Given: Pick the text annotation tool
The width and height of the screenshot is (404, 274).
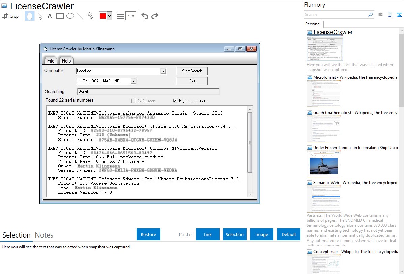Looking at the screenshot, I should [50, 16].
